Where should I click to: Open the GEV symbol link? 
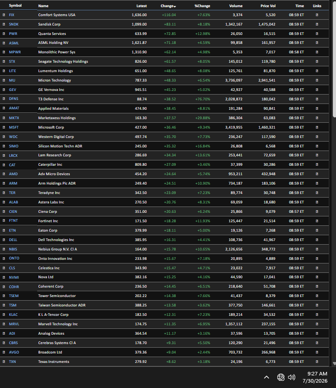click(x=13, y=90)
